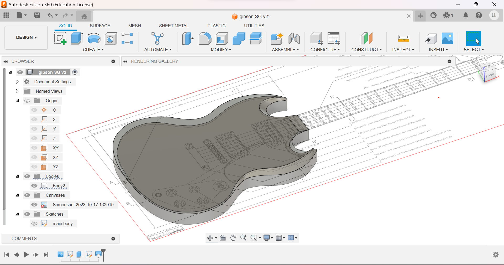Hide Body2 with its eye icon
Screen dimensions: 504x265
[x=34, y=186]
